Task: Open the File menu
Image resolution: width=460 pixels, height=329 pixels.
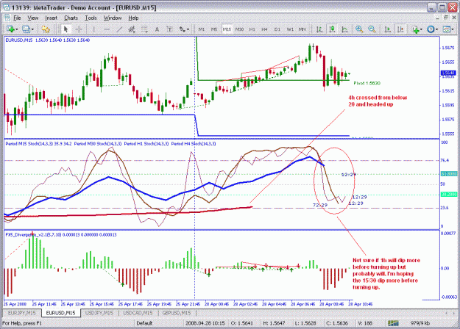Action: (x=18, y=18)
